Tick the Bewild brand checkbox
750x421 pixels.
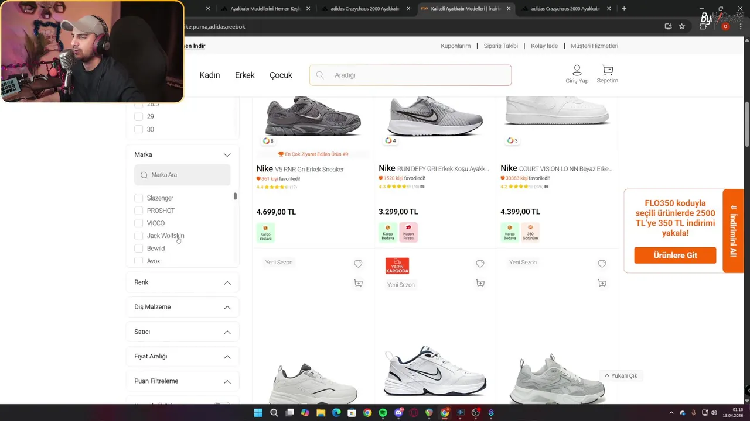139,249
